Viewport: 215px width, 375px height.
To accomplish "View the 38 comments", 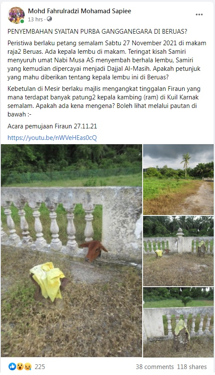I will point(155,366).
